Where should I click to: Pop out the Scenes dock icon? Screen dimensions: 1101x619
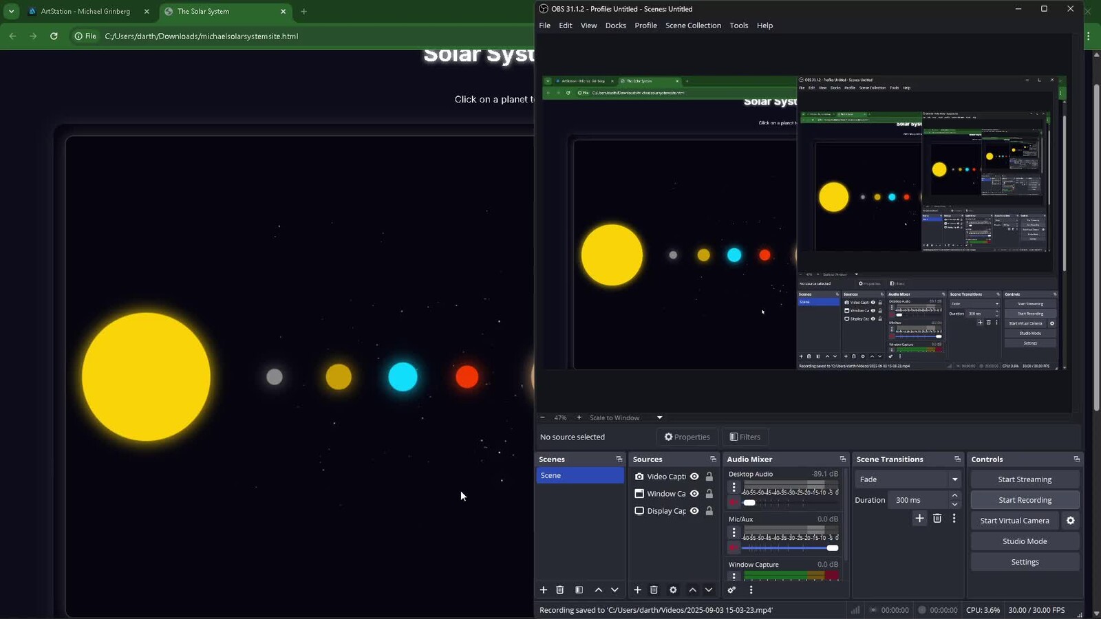click(x=619, y=459)
